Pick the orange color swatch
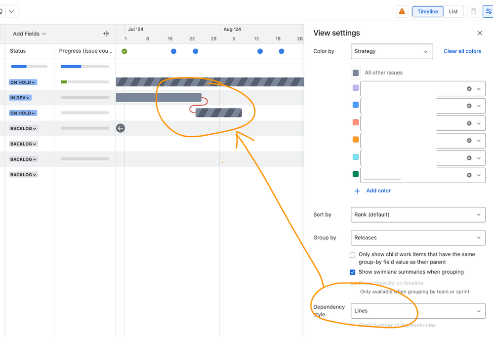 pyautogui.click(x=356, y=140)
